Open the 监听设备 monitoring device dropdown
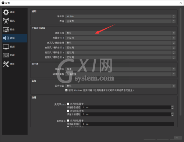The image size is (184, 142). [120, 86]
